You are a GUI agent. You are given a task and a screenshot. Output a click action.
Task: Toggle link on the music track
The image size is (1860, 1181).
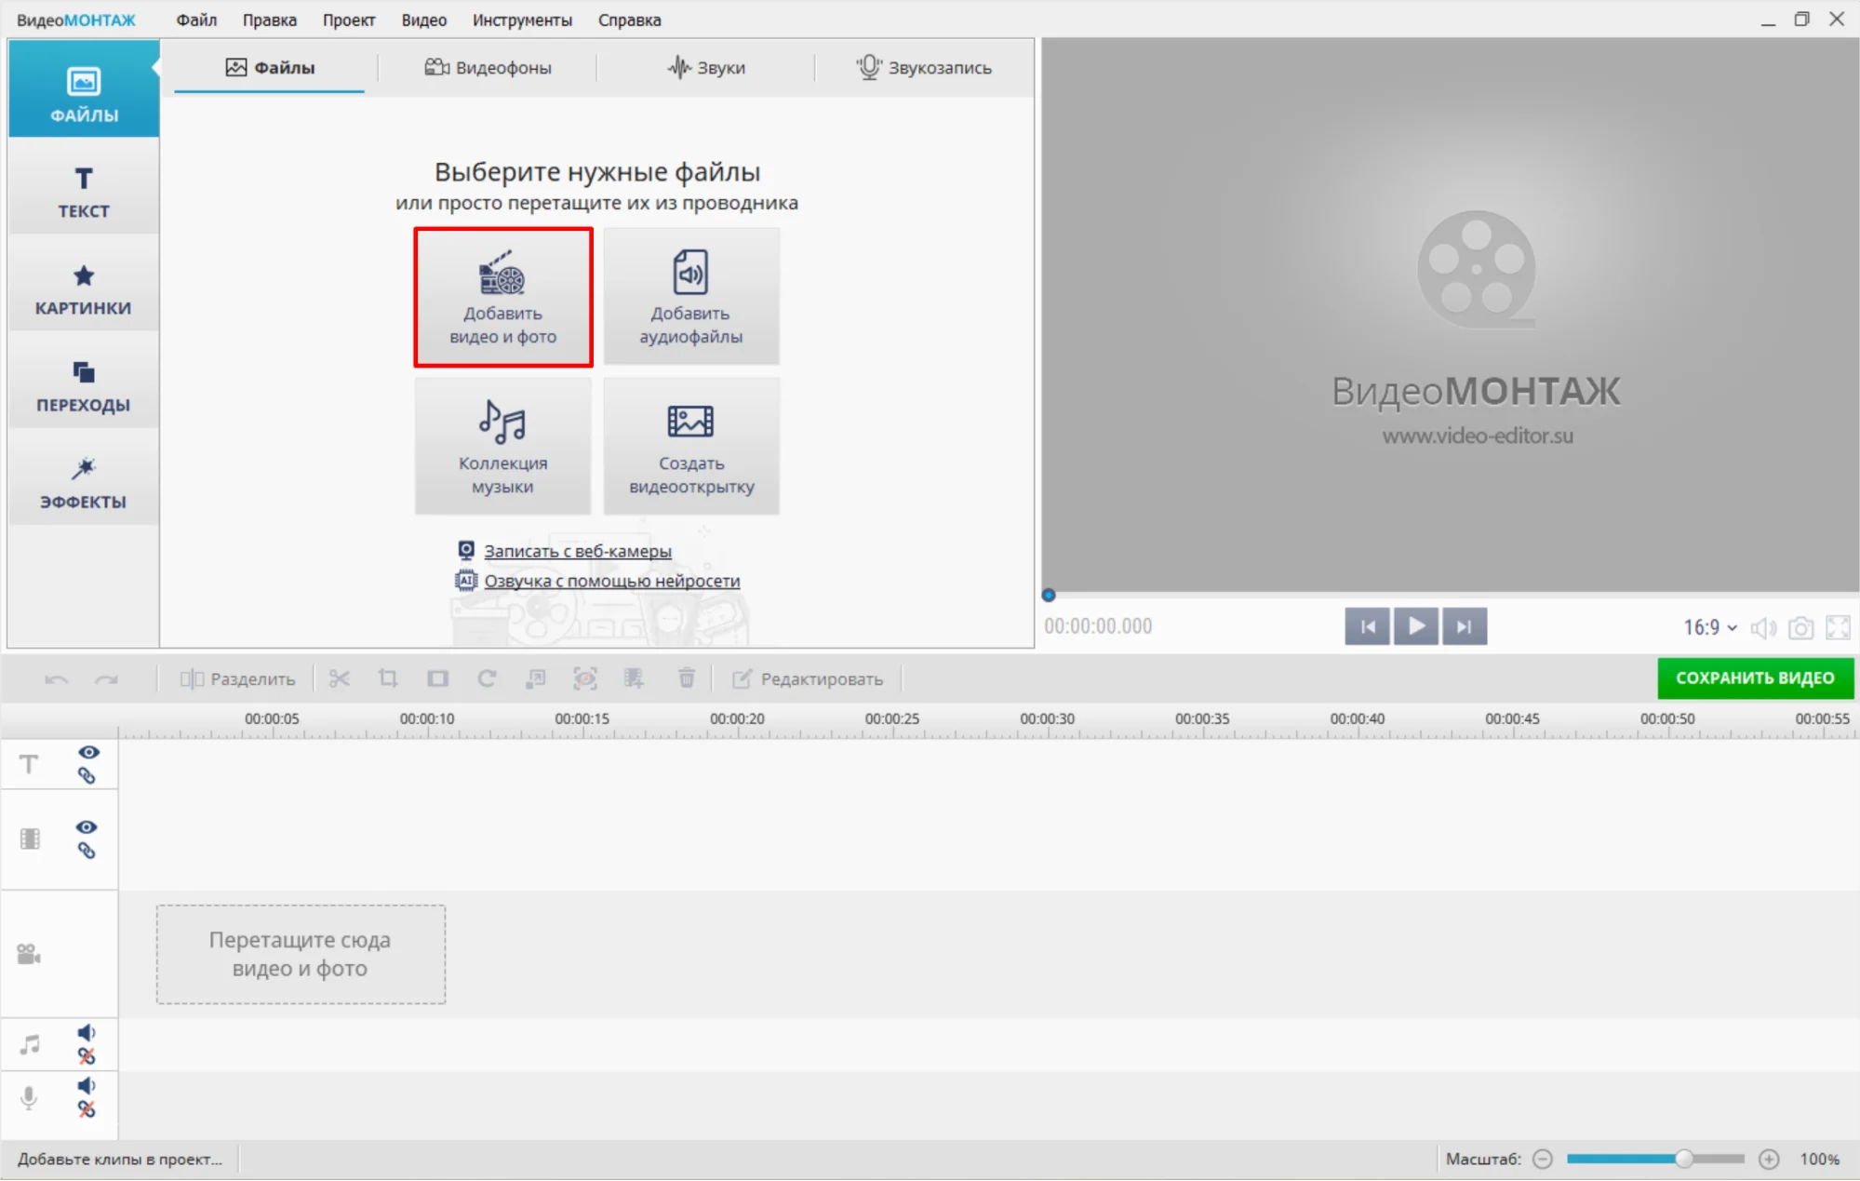(x=87, y=1056)
